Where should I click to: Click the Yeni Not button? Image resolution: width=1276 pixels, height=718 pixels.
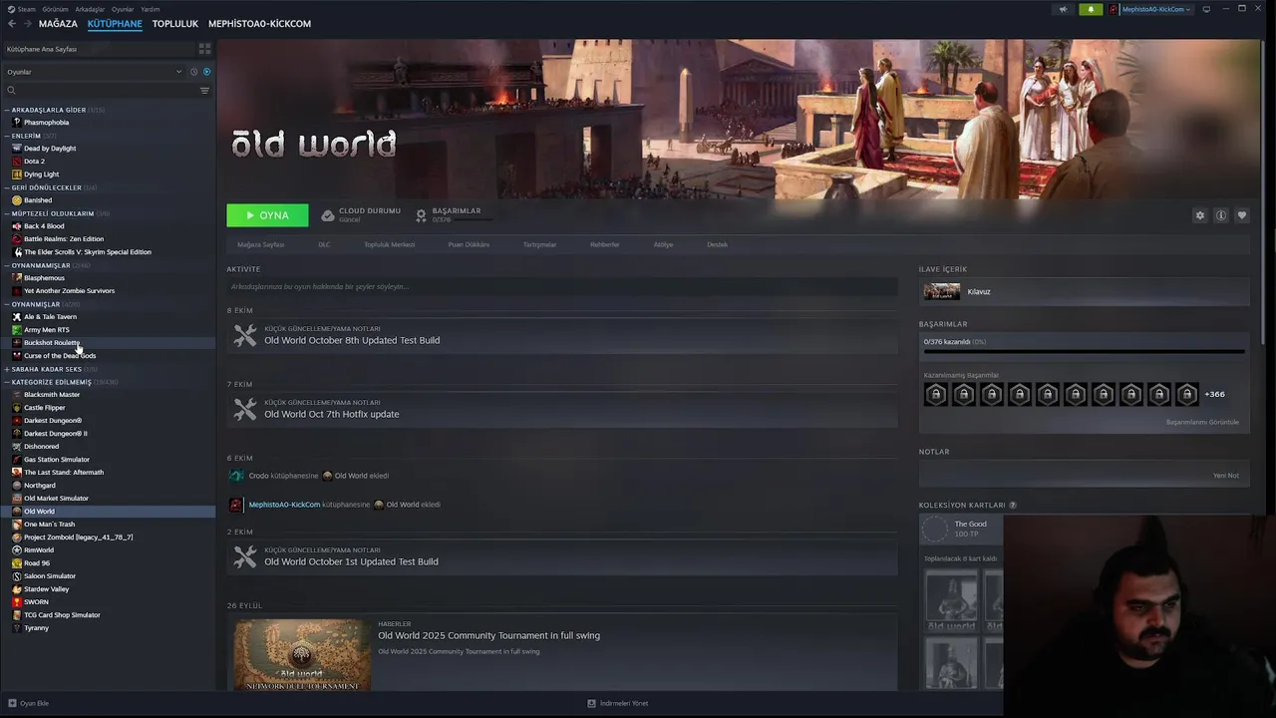tap(1226, 475)
